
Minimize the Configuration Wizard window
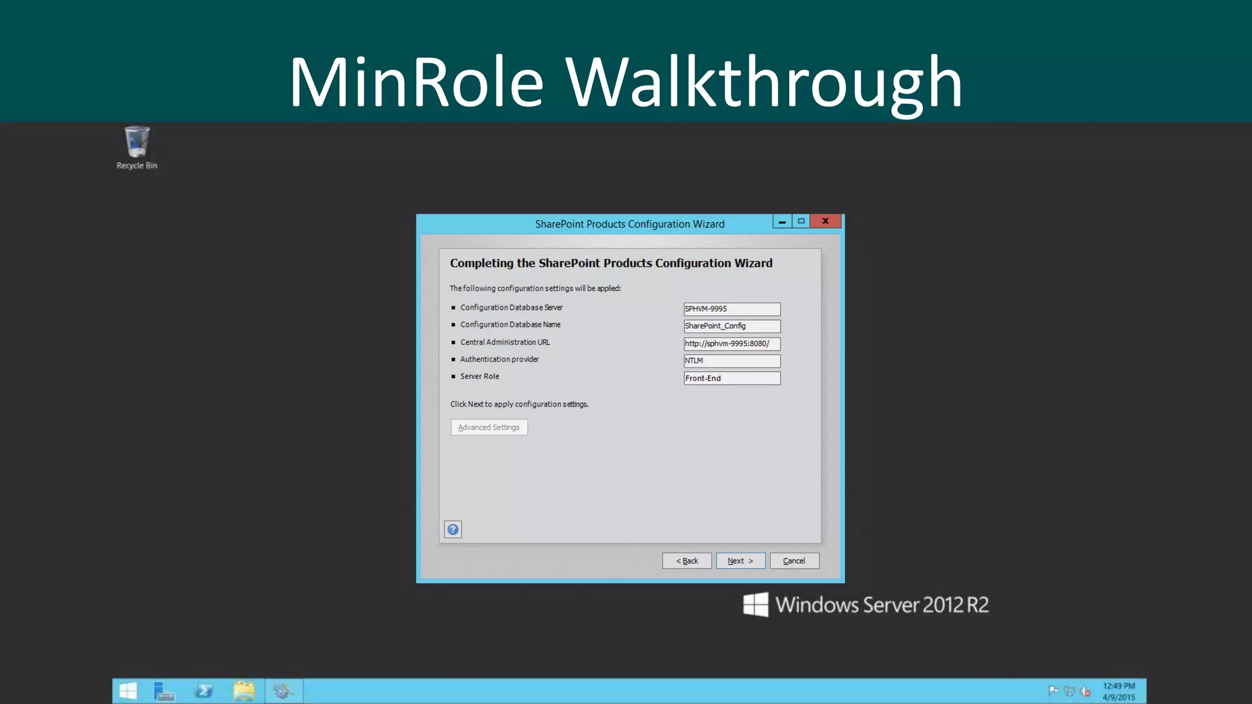tap(782, 221)
